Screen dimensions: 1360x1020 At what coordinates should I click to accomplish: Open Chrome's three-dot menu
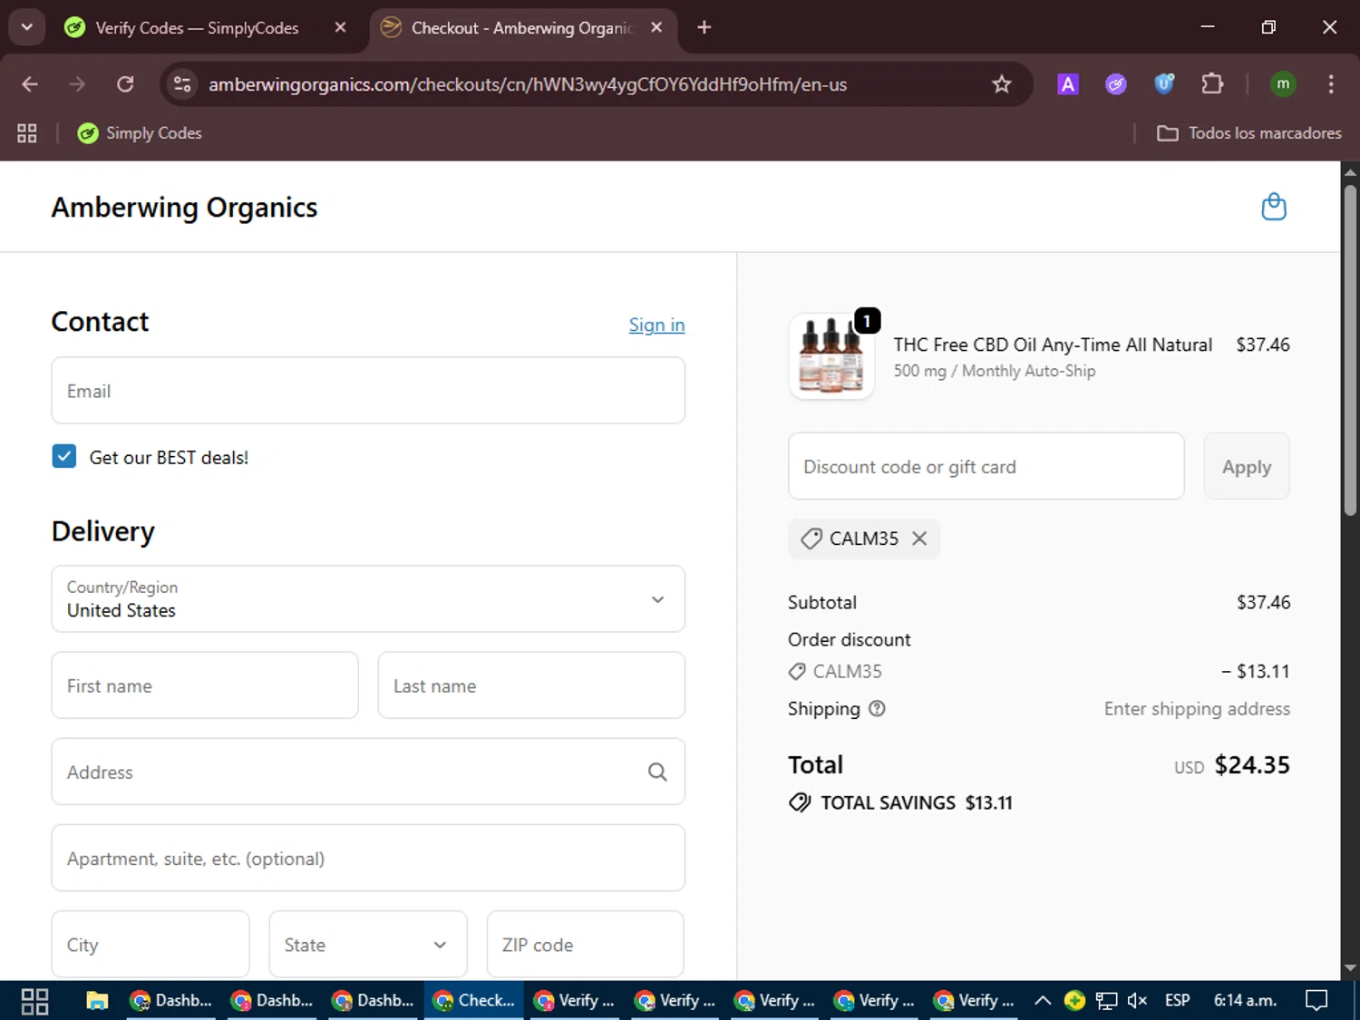click(1331, 84)
